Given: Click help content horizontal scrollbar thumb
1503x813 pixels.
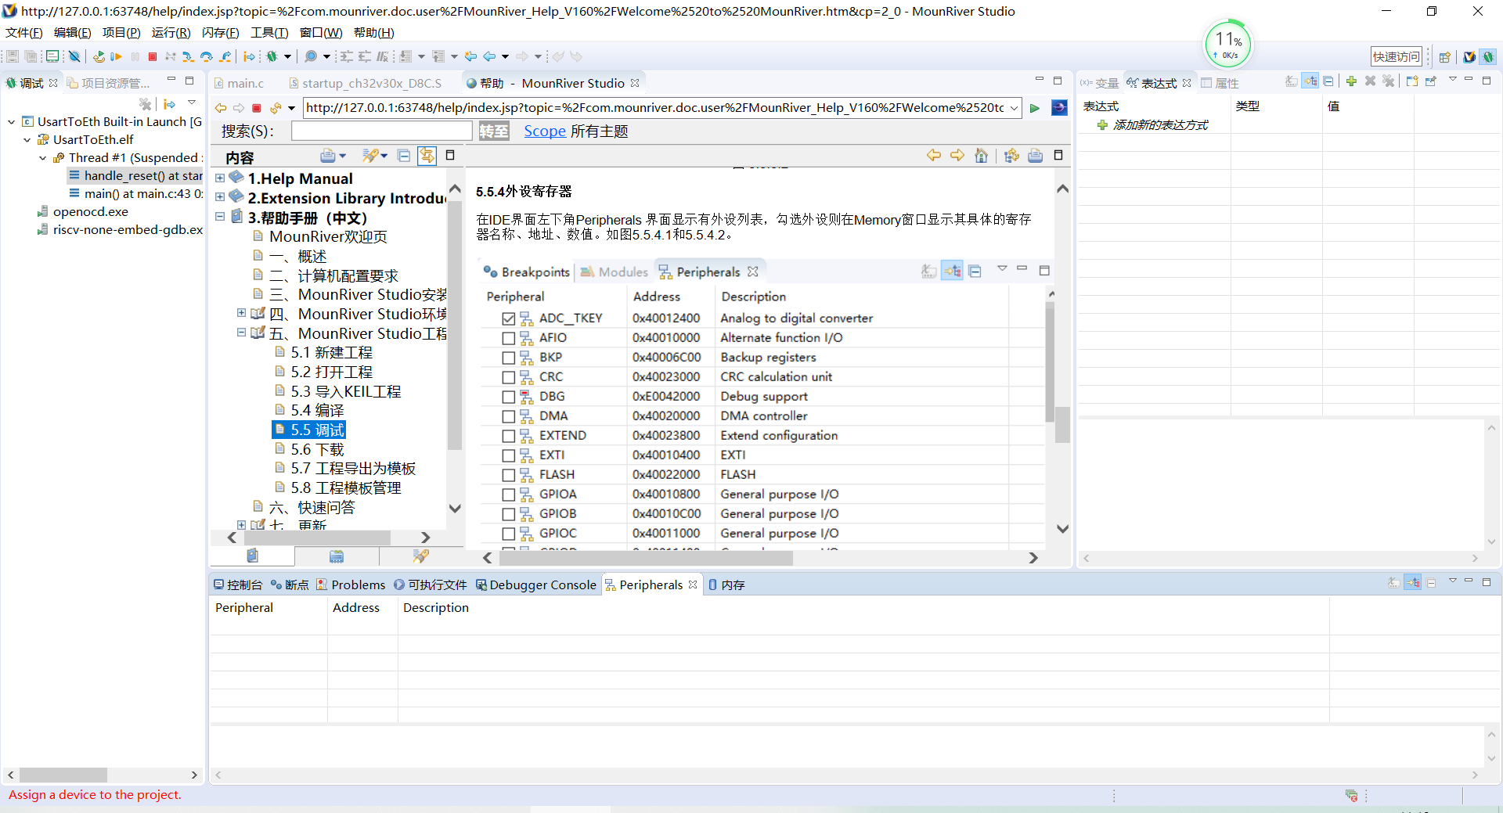Looking at the screenshot, I should pyautogui.click(x=646, y=558).
